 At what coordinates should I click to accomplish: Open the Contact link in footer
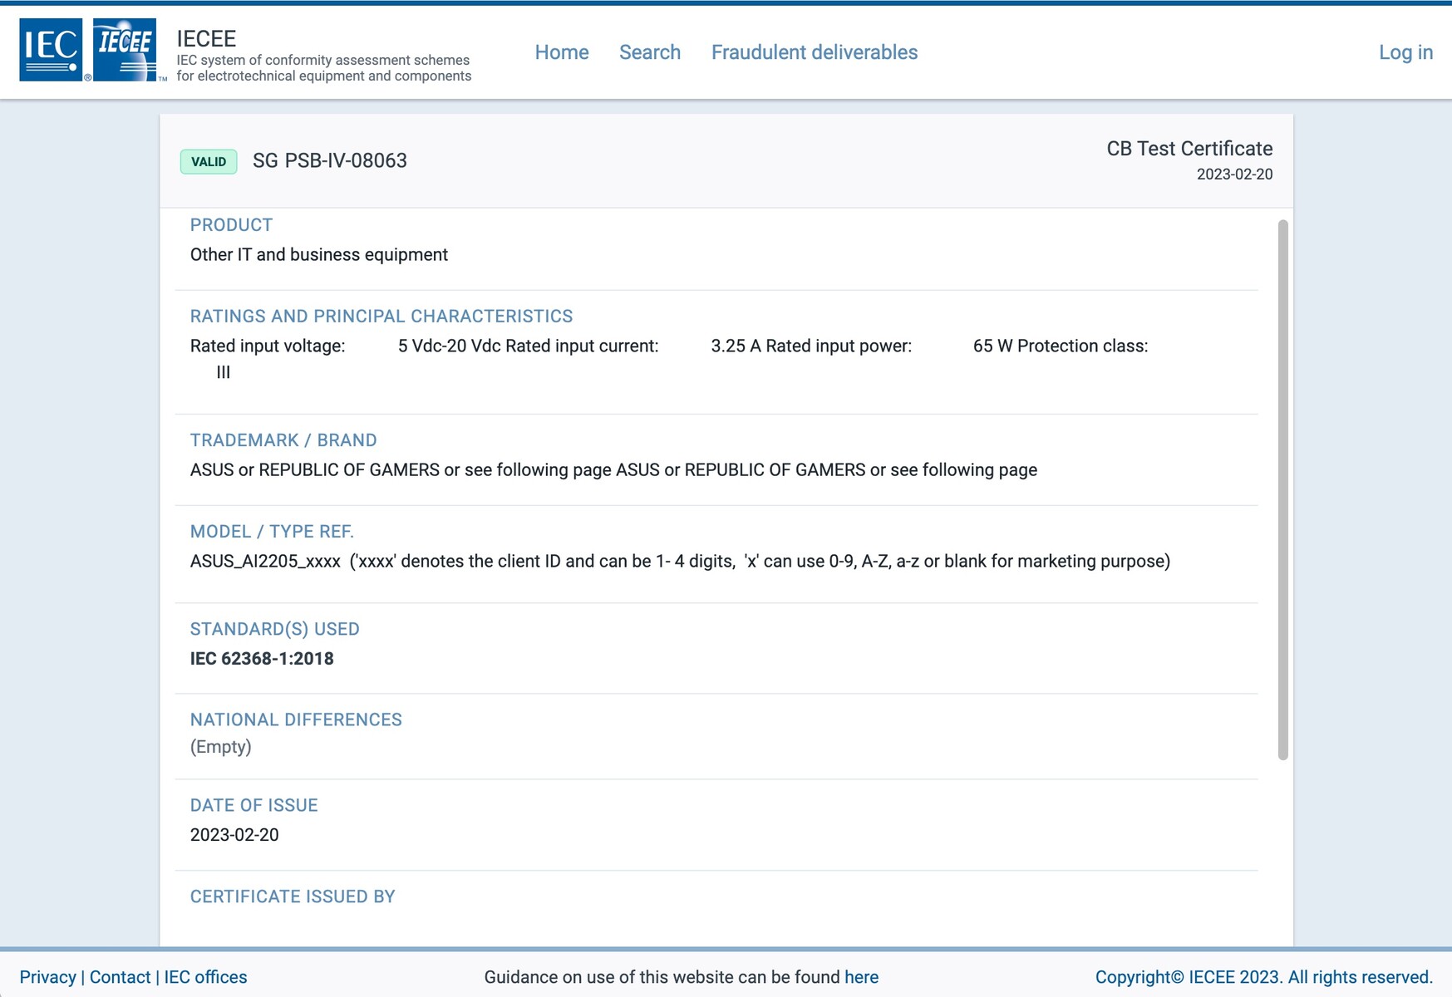[x=121, y=977]
